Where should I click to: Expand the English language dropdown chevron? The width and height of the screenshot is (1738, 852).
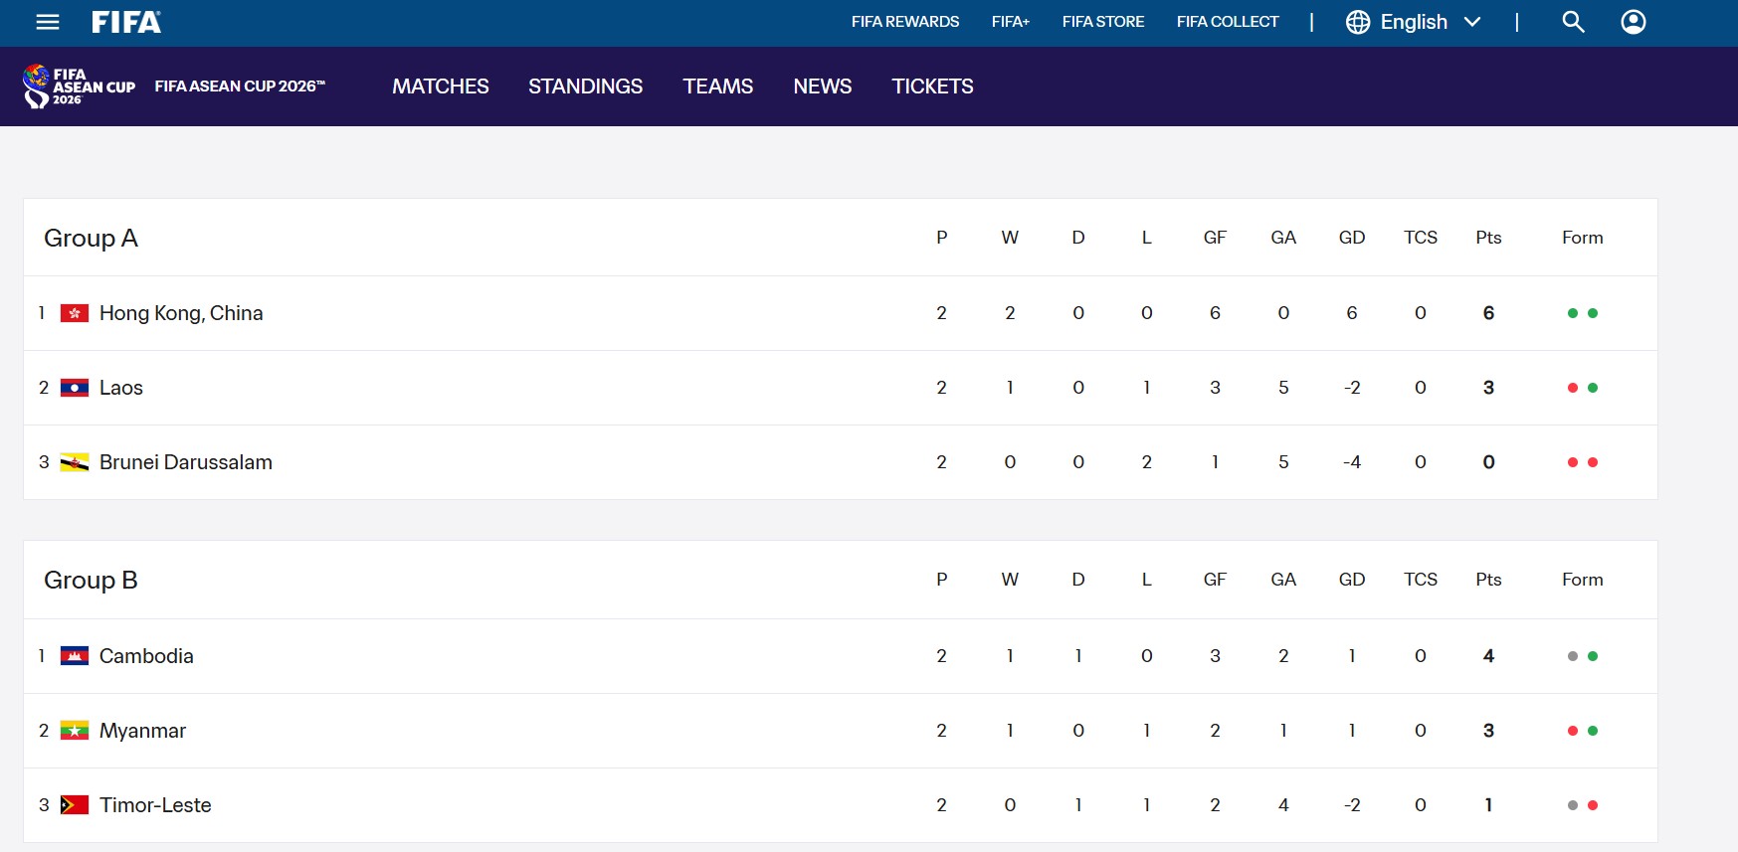click(x=1472, y=22)
